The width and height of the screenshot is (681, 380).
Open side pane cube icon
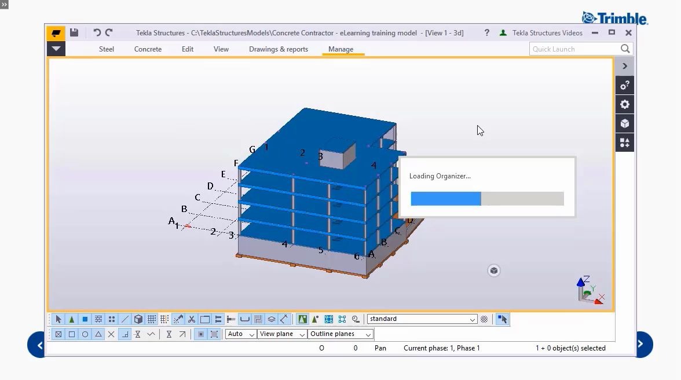[x=624, y=124]
